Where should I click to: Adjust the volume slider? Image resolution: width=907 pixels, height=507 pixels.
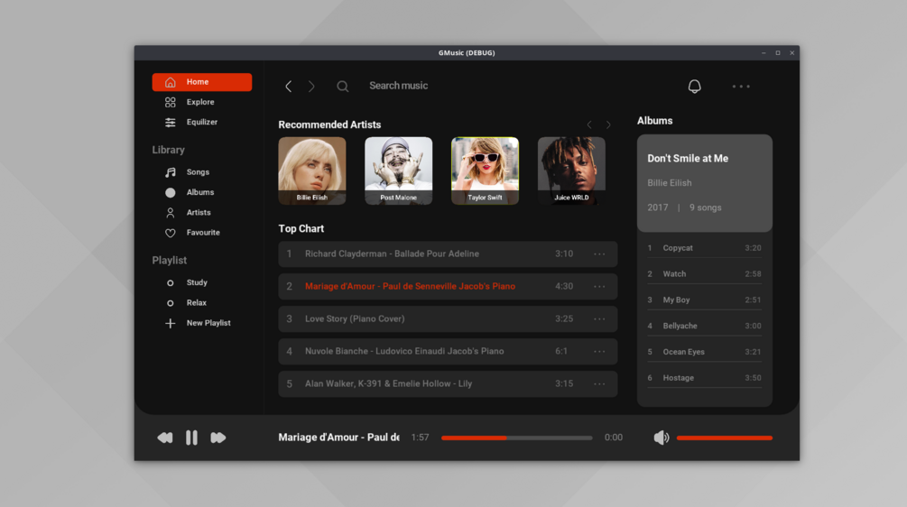pos(724,438)
